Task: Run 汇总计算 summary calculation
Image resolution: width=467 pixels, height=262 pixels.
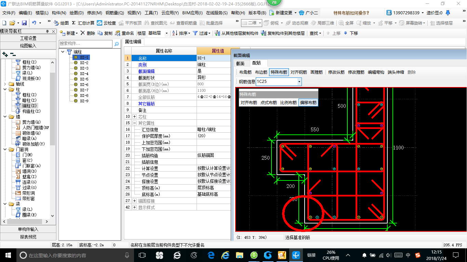Action: point(83,23)
